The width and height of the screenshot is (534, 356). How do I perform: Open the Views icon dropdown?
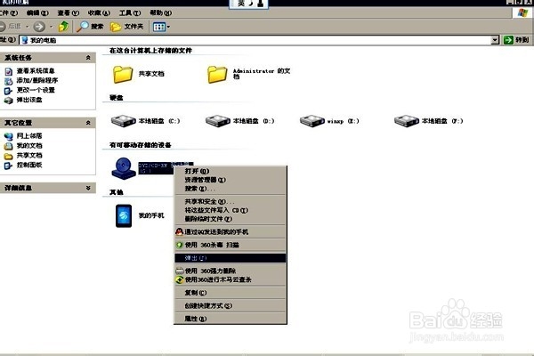click(x=161, y=27)
